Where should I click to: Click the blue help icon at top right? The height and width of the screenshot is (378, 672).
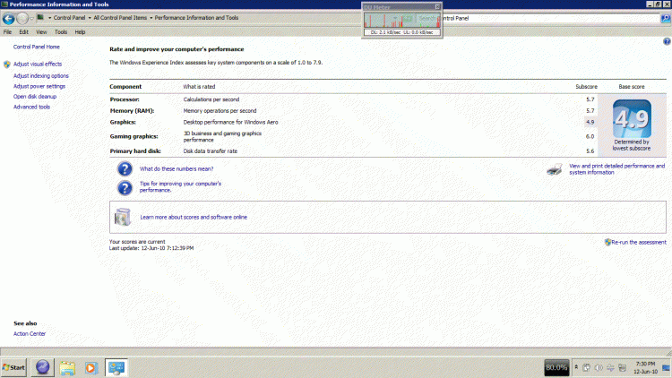click(667, 41)
